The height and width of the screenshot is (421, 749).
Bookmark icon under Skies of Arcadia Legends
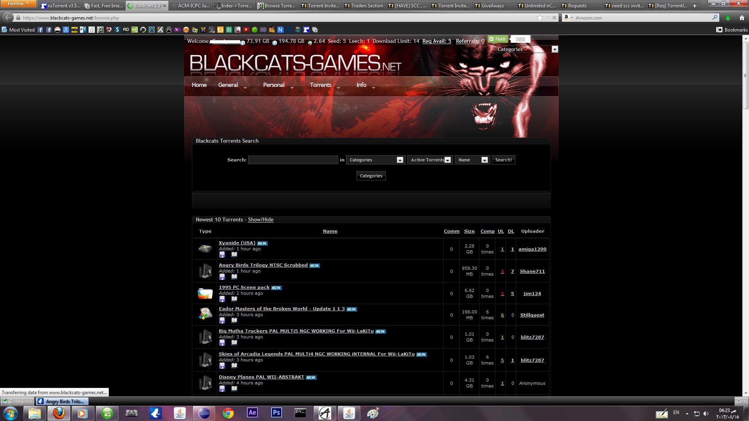click(x=234, y=366)
